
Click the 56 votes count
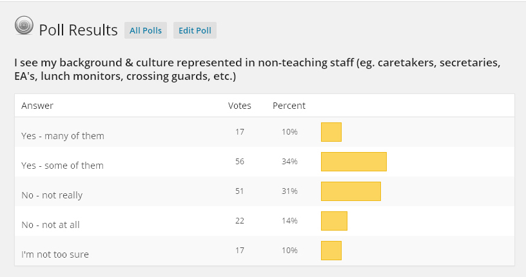point(240,162)
